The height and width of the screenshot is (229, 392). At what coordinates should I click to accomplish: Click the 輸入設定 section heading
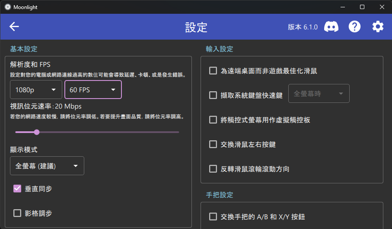(x=220, y=49)
